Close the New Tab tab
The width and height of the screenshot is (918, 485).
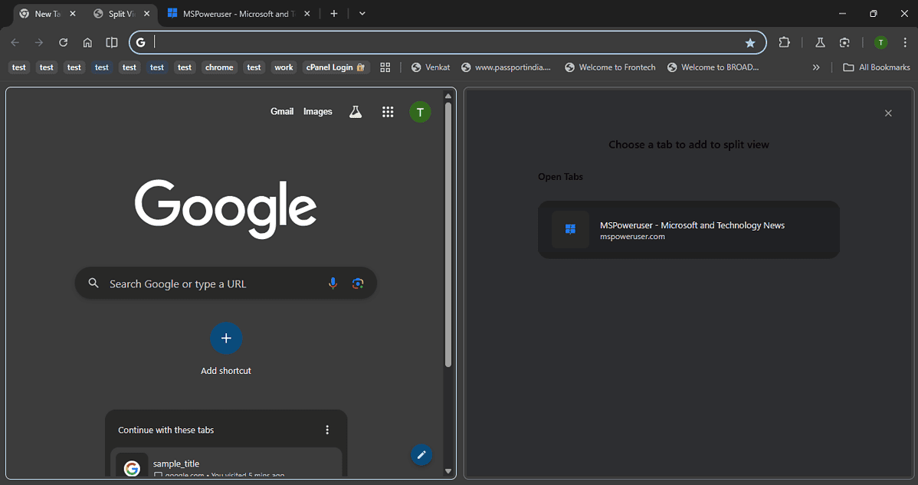point(73,14)
